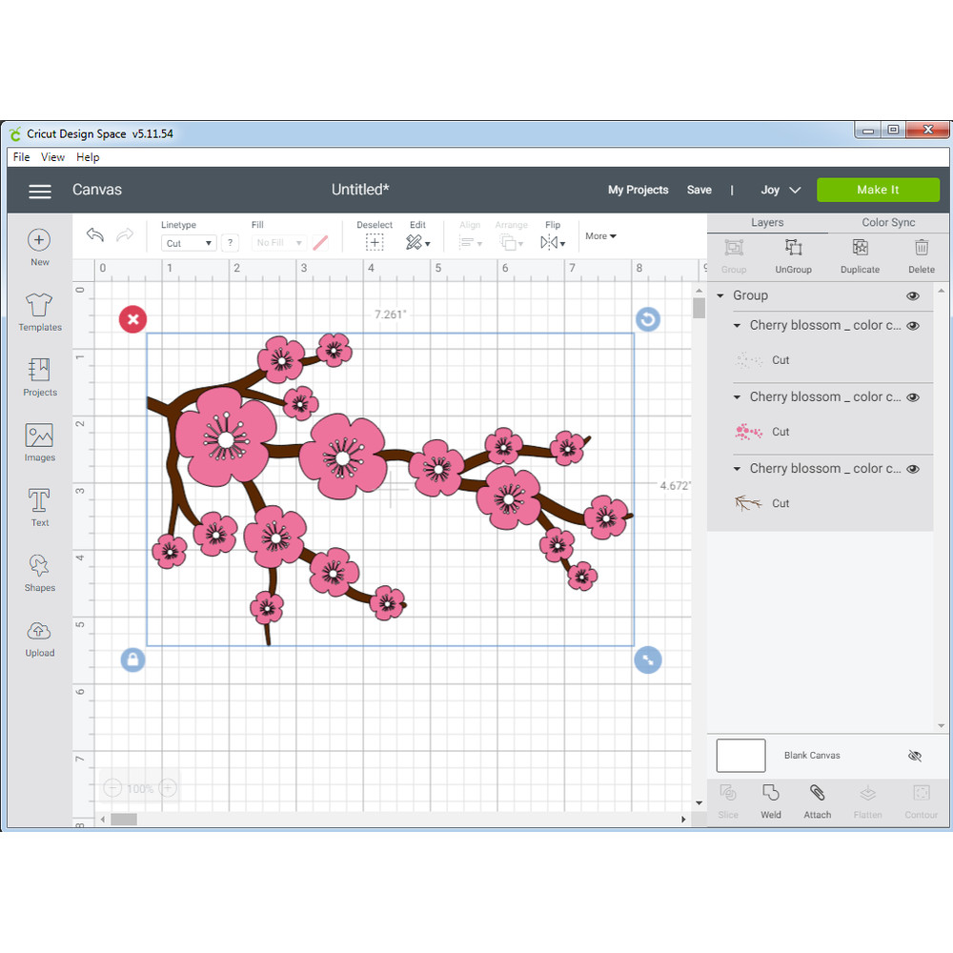Click the Undo arrow
Viewport: 953px width, 953px height.
pyautogui.click(x=94, y=235)
